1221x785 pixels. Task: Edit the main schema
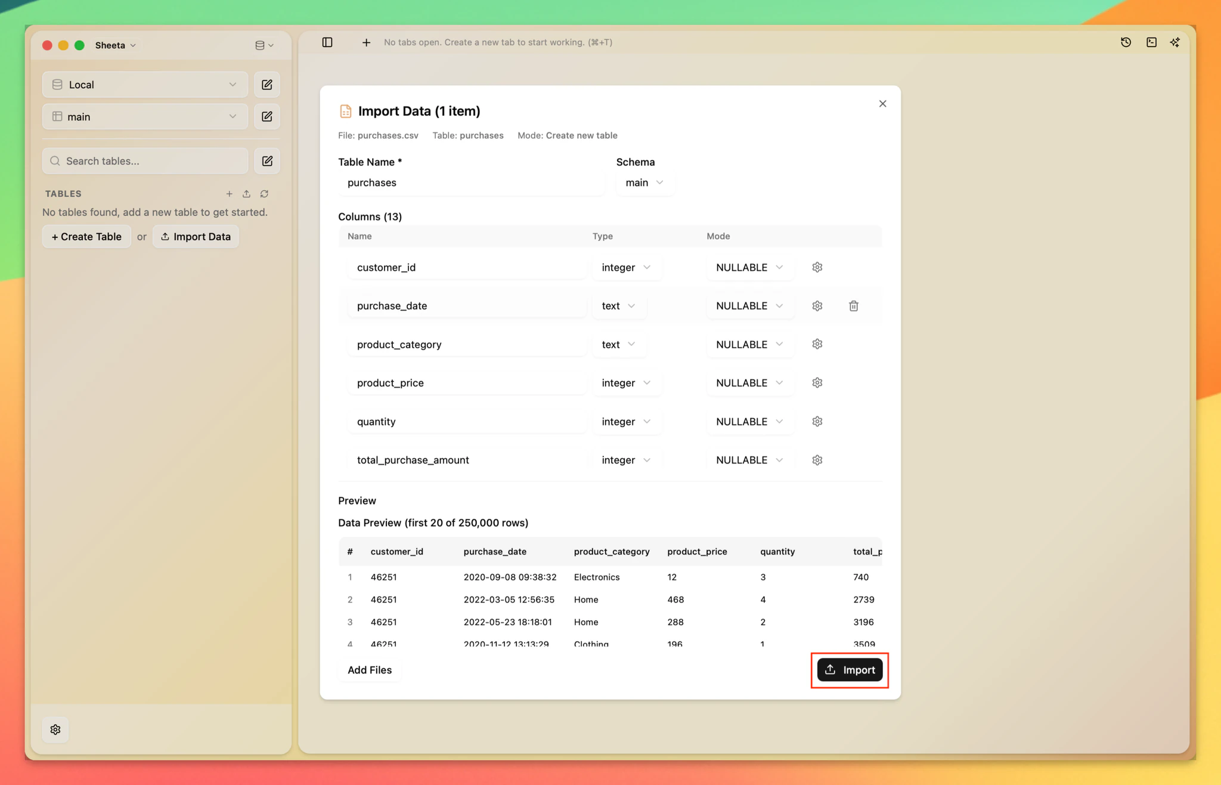pos(267,116)
